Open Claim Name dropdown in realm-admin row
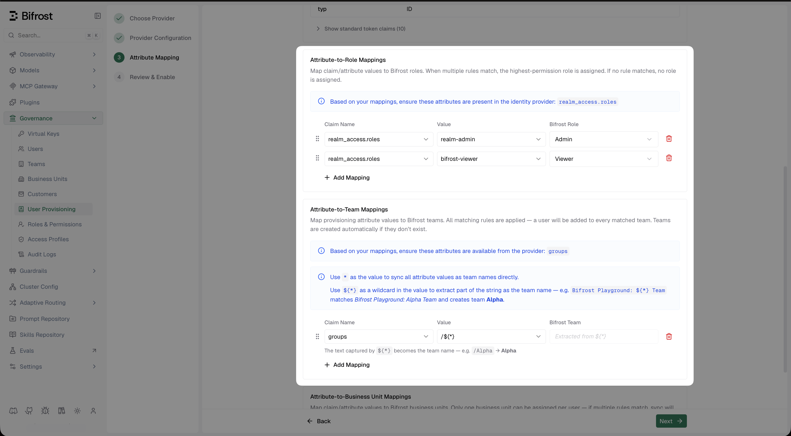The image size is (791, 436). (378, 139)
